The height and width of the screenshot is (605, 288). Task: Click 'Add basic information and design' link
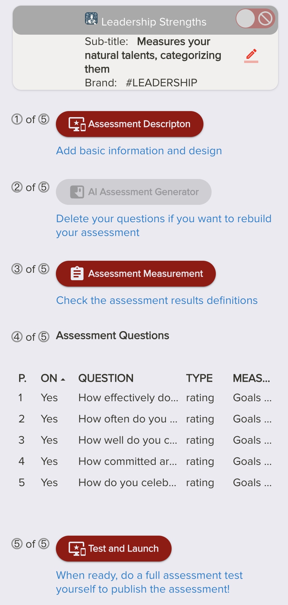click(x=139, y=151)
